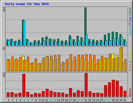
Task: Click the red KBytes bar for day 26
Action: tap(105, 91)
